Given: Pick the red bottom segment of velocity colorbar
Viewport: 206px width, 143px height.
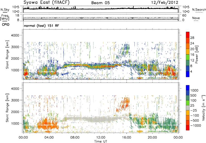Looking at the screenshot, I should [188, 128].
